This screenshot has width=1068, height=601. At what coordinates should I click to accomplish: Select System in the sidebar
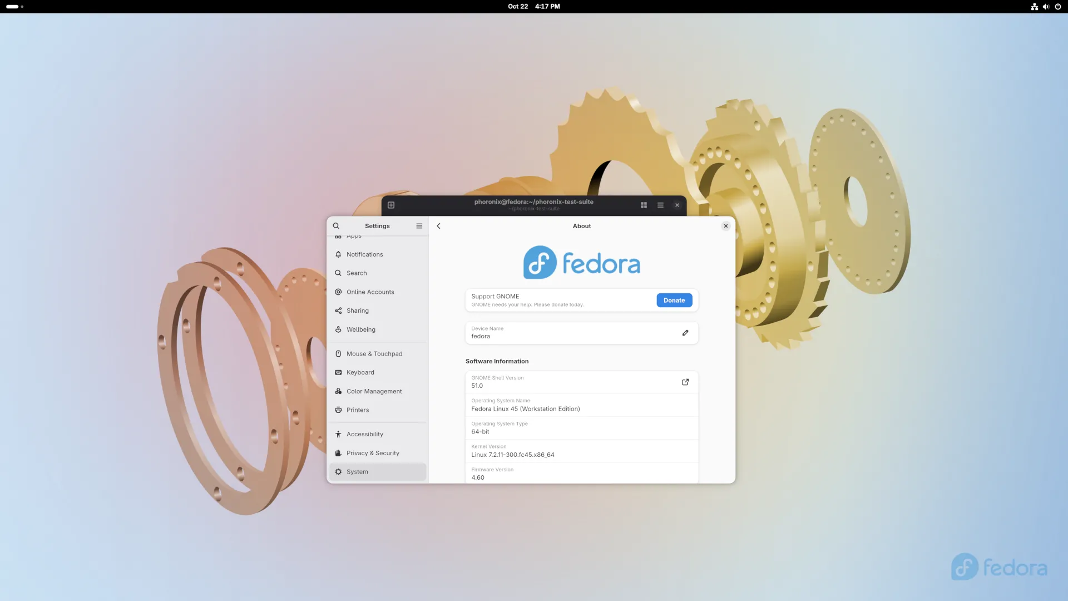pos(377,472)
